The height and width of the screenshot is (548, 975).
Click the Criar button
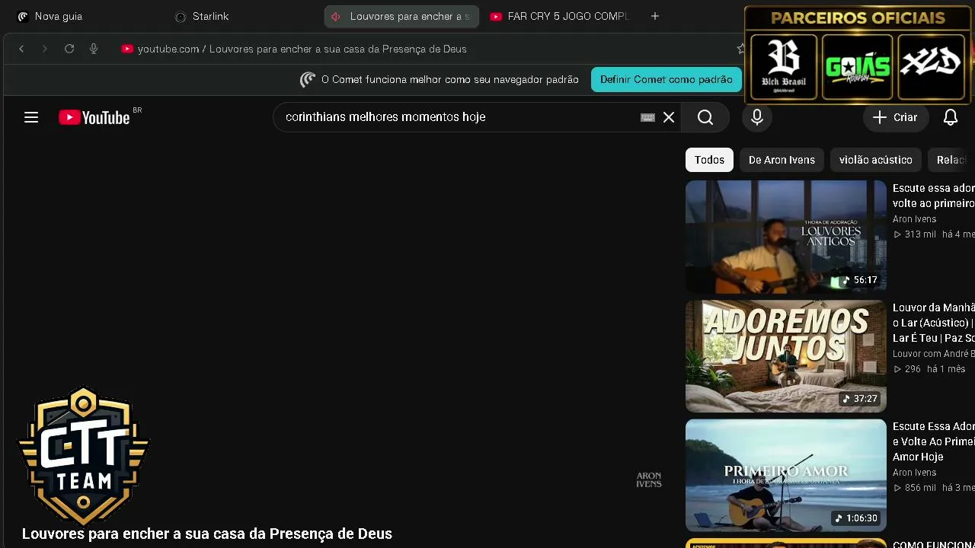point(895,117)
